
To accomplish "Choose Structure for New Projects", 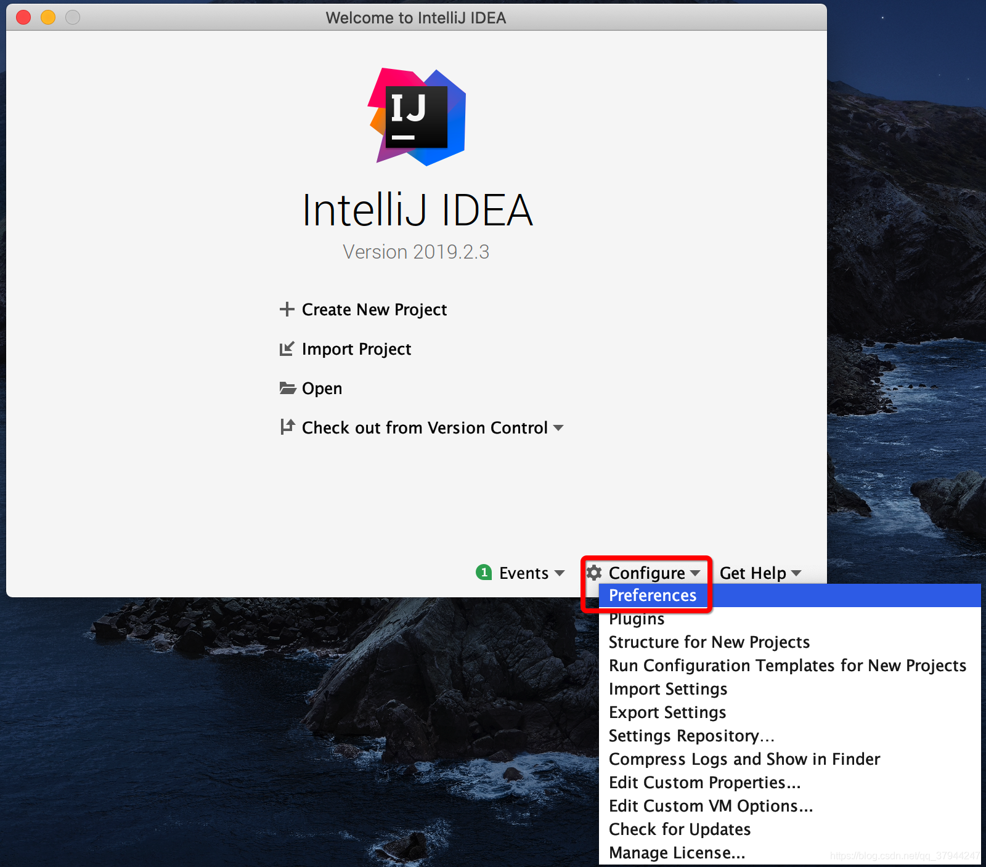I will coord(789,642).
